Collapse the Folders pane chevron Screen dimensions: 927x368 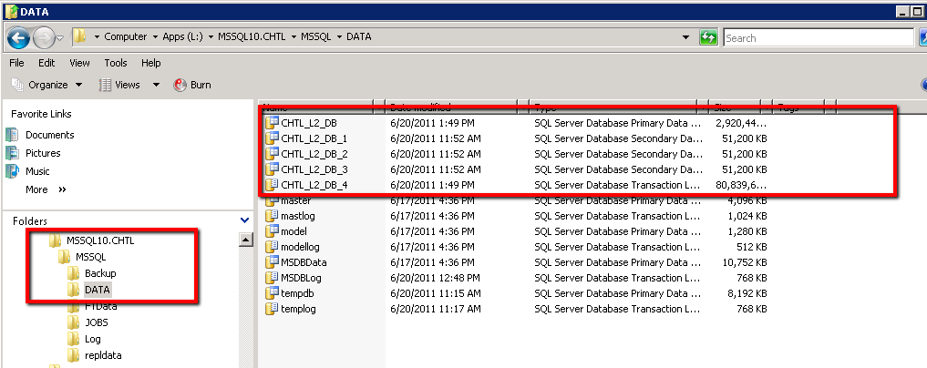tap(245, 220)
